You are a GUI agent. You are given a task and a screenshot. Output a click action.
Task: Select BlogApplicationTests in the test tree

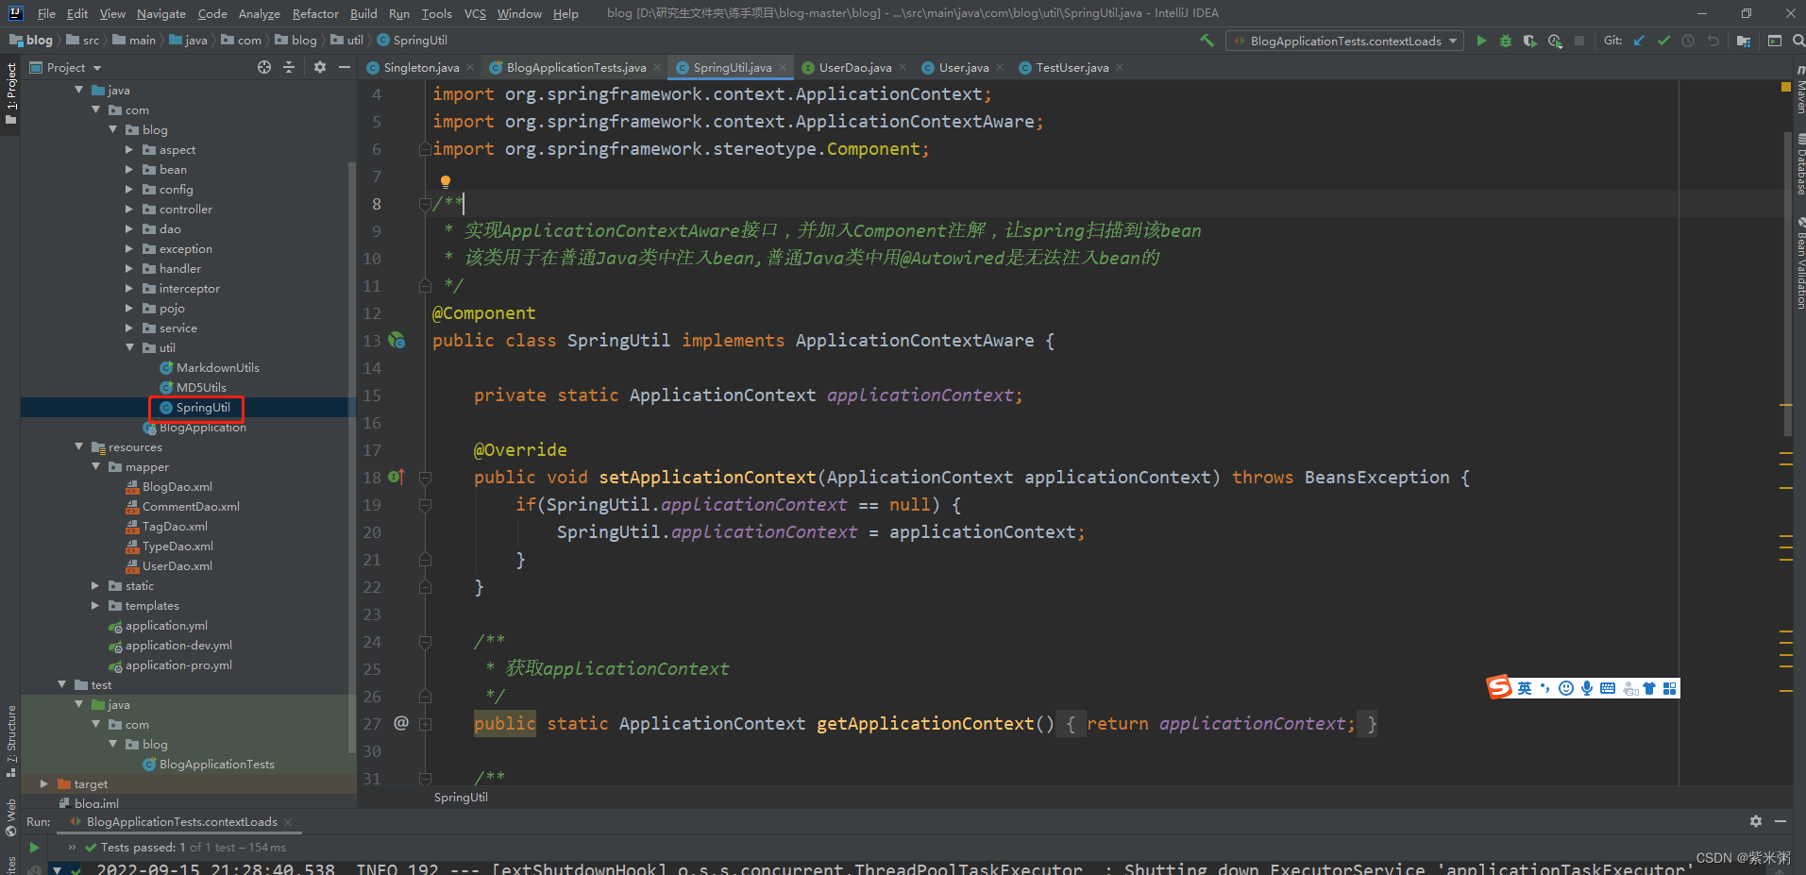click(x=216, y=764)
